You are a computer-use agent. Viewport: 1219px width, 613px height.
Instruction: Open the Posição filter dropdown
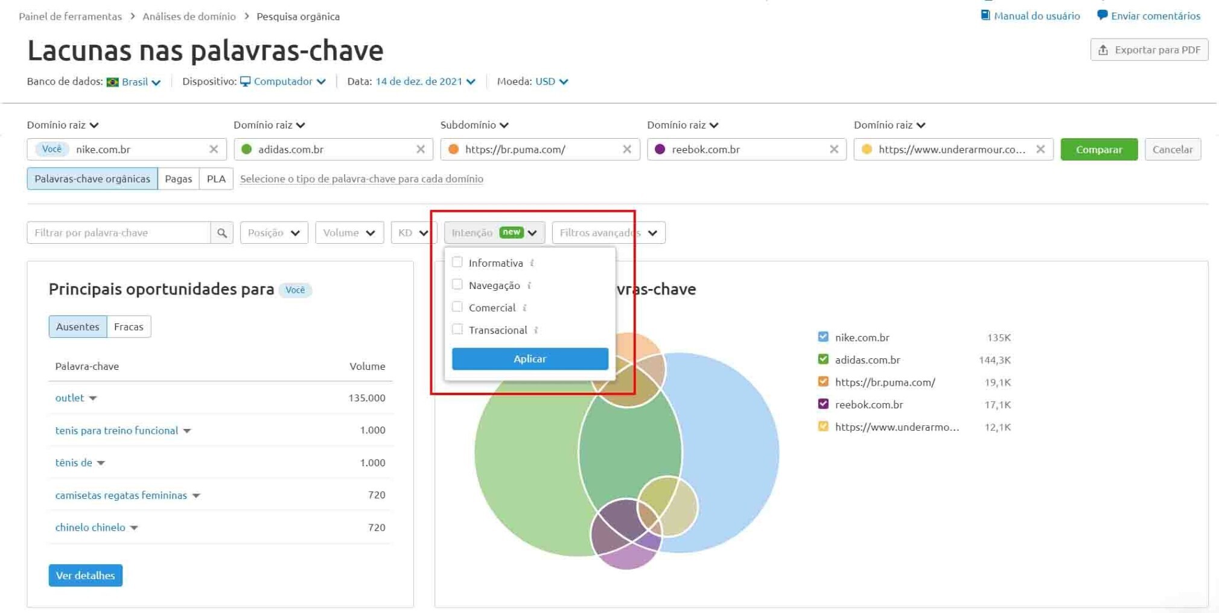coord(274,233)
